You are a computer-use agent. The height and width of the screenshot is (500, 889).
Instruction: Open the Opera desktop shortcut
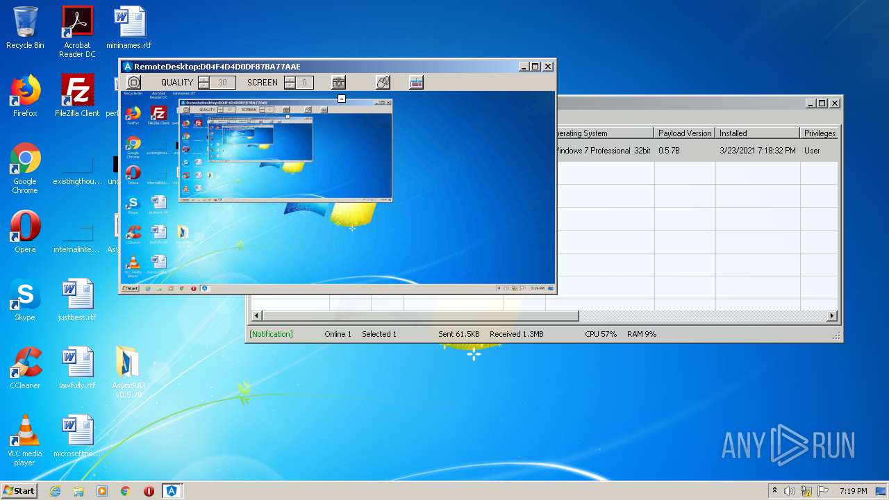(x=25, y=232)
